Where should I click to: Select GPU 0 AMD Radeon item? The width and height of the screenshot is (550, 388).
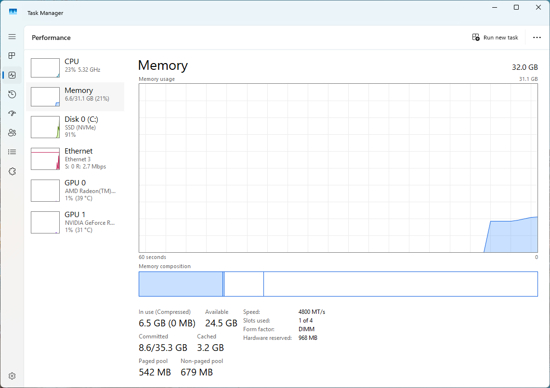(x=75, y=191)
